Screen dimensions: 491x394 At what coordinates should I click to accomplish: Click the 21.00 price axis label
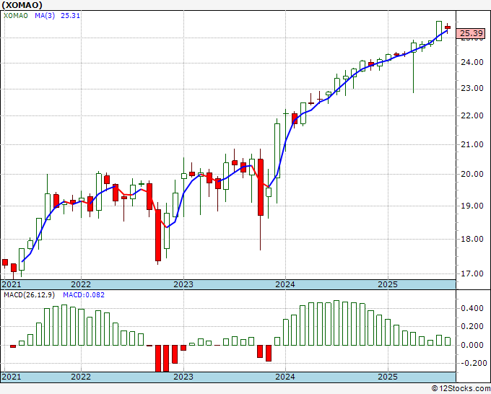coord(472,144)
